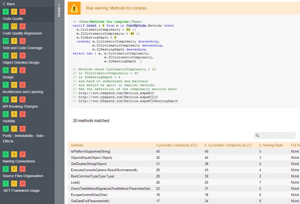Click yellow badge 5 above Purity - Immutability
Image resolution: width=300 pixels, height=204 pixels.
click(x=14, y=129)
